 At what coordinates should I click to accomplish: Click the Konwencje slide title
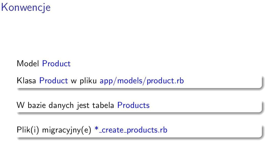point(26,8)
